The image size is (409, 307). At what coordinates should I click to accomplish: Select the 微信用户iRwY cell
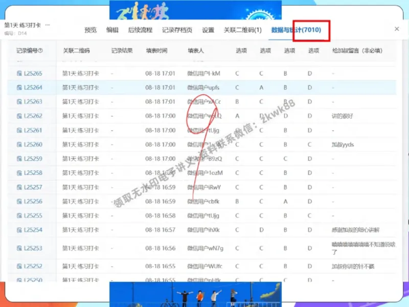tap(204, 187)
